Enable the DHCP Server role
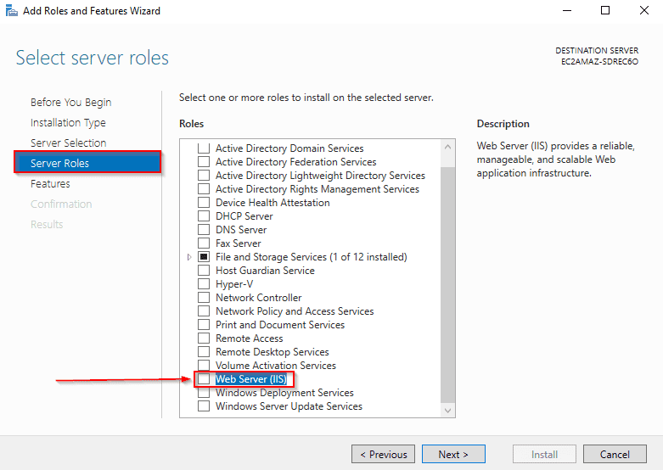Screen dimensions: 663x470 tap(204, 216)
